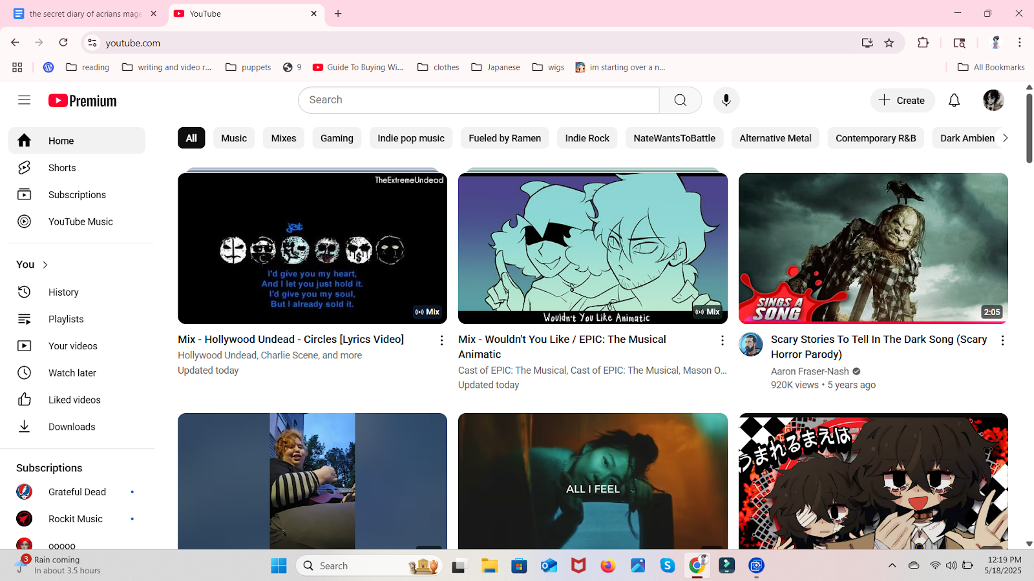Image resolution: width=1034 pixels, height=581 pixels.
Task: Open more options for Hollywood Undead mix
Action: point(441,340)
